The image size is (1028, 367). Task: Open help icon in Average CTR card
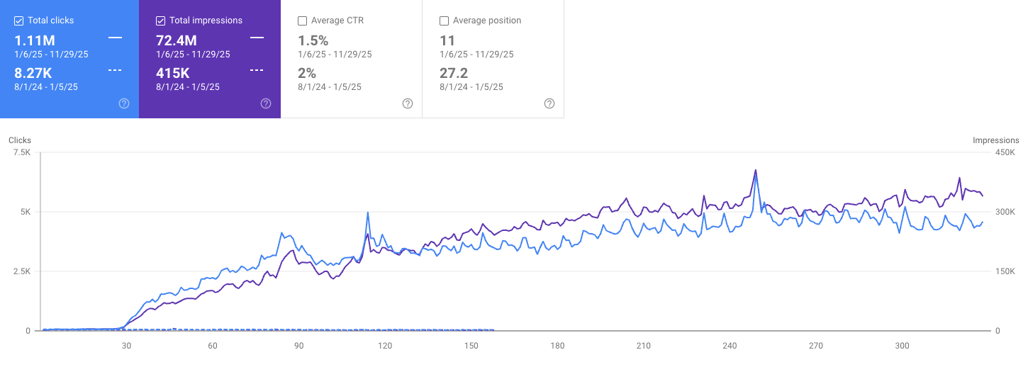pyautogui.click(x=408, y=103)
